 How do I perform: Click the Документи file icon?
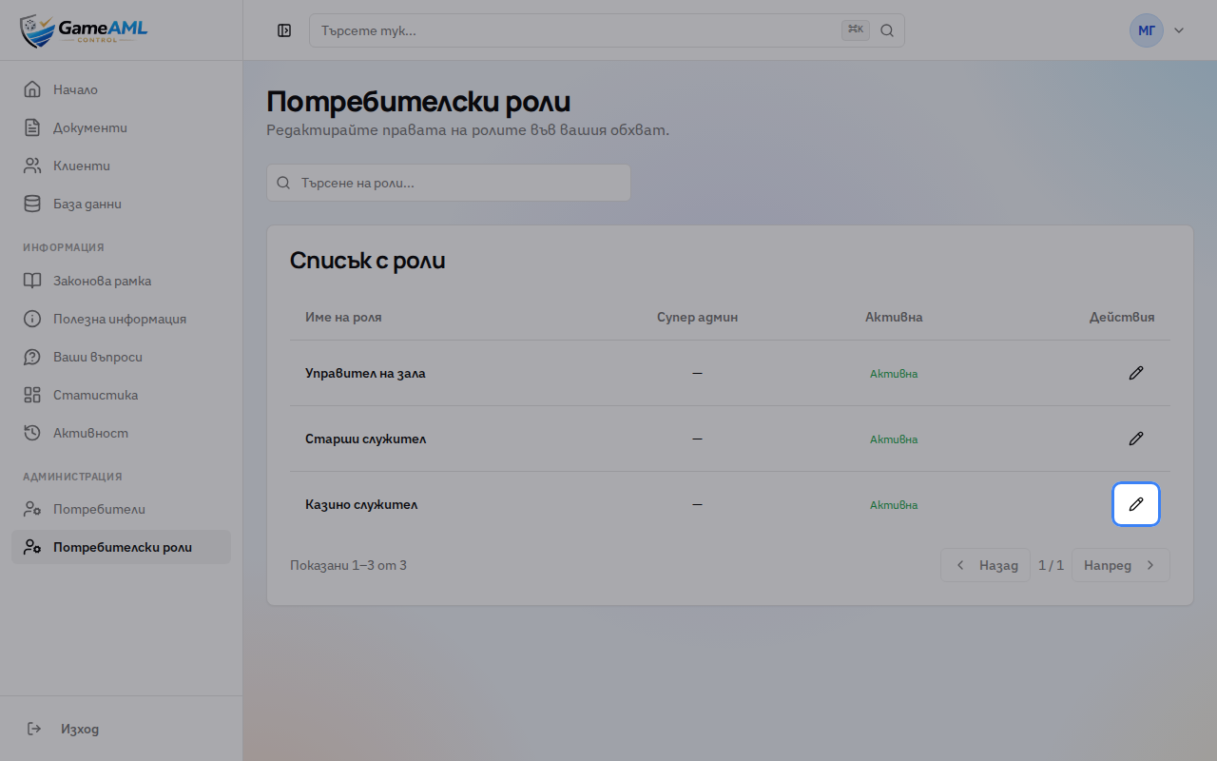(x=32, y=127)
